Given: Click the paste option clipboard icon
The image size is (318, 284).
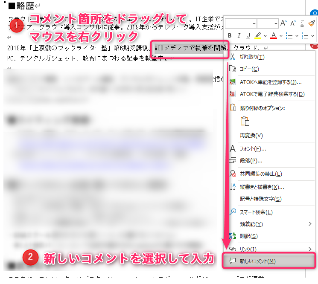Looking at the screenshot, I should [x=245, y=121].
